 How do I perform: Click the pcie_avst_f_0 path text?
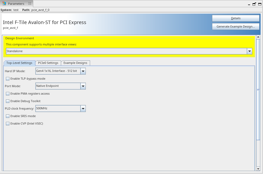point(40,10)
